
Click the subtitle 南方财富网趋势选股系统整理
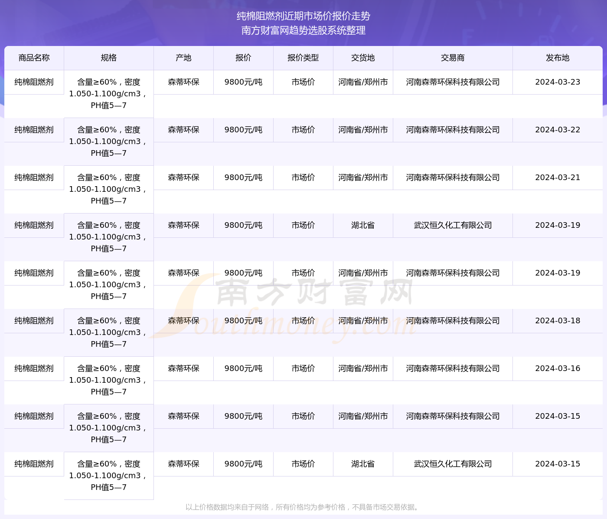(303, 30)
